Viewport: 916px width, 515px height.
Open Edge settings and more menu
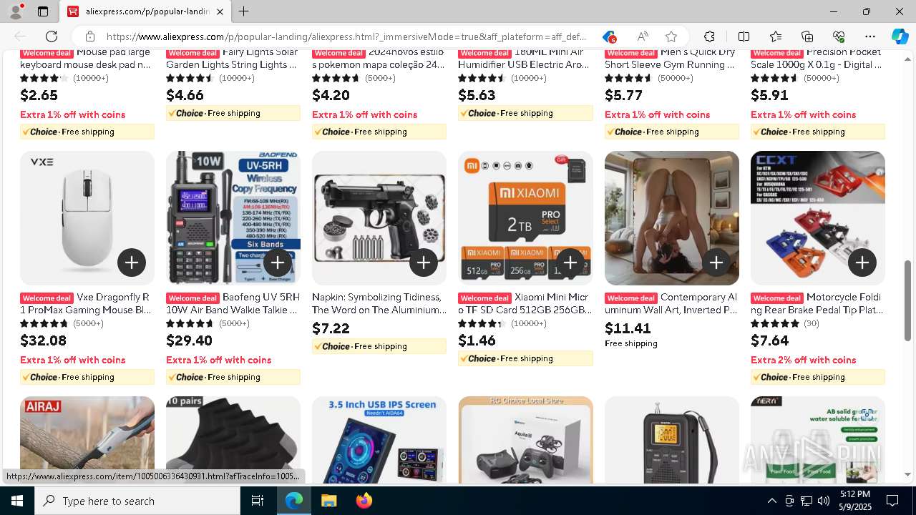click(870, 36)
